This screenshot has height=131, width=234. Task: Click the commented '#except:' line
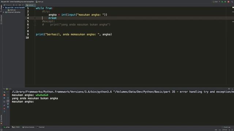click(x=49, y=21)
